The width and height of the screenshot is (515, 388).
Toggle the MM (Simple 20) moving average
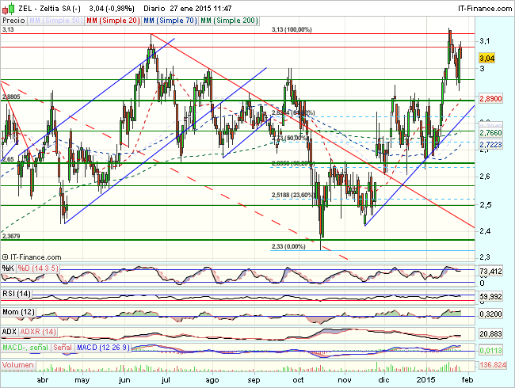pos(113,18)
